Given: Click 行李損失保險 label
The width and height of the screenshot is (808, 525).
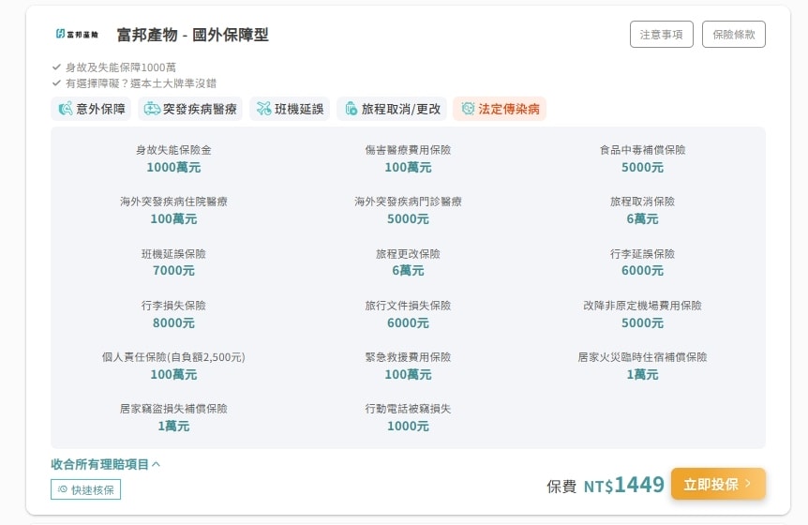Looking at the screenshot, I should [x=173, y=306].
